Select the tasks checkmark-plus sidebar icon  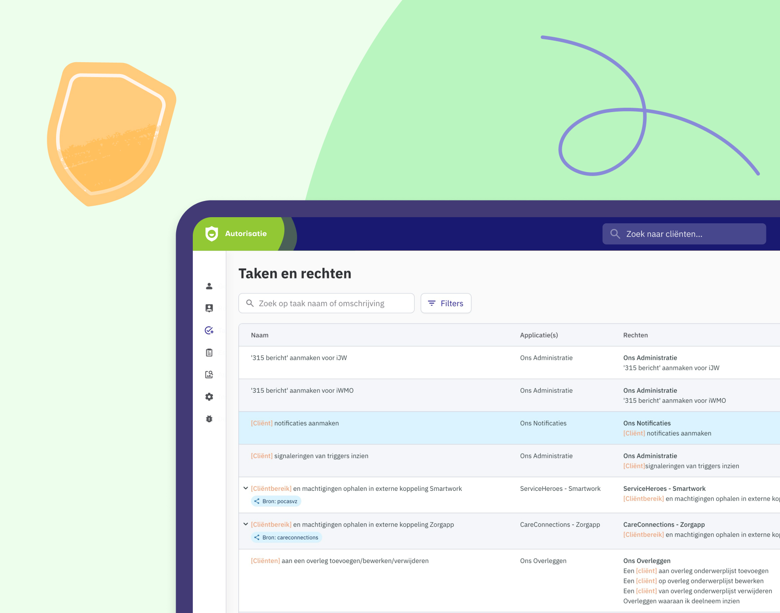click(x=209, y=331)
